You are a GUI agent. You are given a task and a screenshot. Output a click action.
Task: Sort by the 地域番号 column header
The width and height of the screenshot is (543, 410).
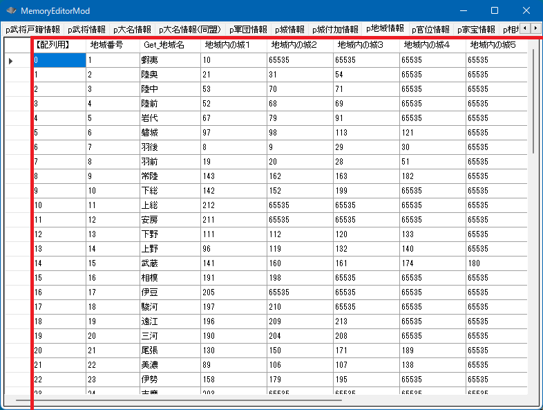tap(107, 45)
